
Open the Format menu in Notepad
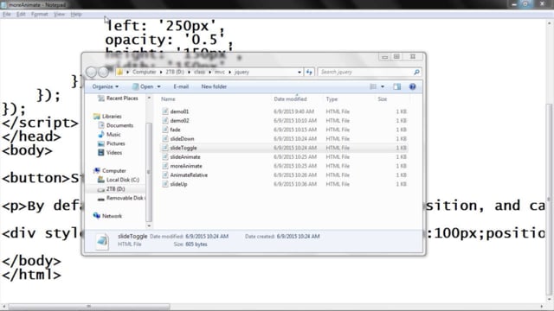coord(39,14)
